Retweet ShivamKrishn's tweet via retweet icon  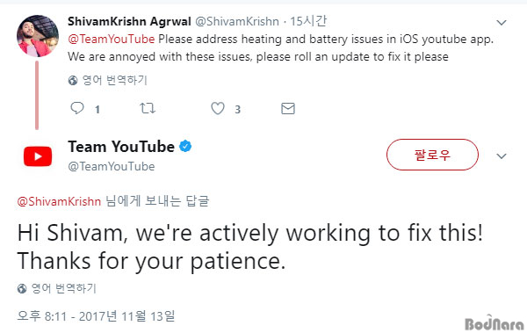click(148, 108)
